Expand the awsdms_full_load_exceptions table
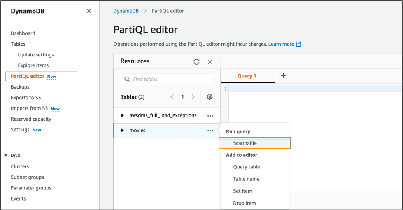Viewport: 403px width, 210px height. tap(122, 116)
